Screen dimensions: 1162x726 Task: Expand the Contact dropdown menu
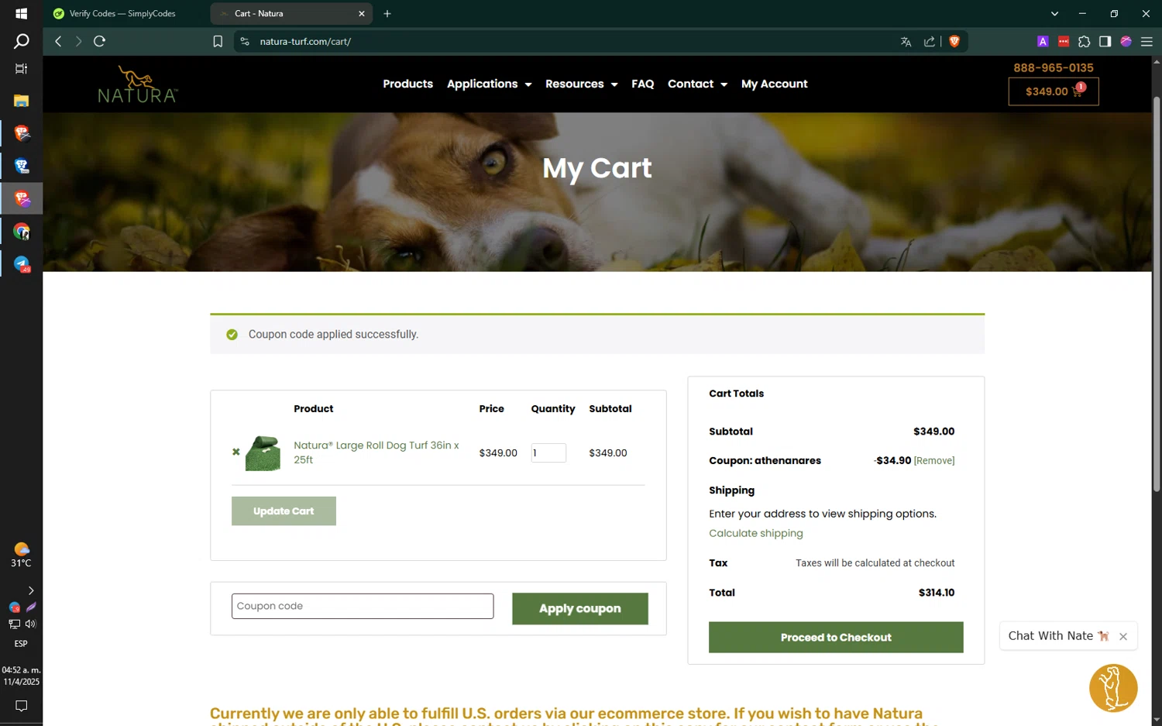(697, 84)
